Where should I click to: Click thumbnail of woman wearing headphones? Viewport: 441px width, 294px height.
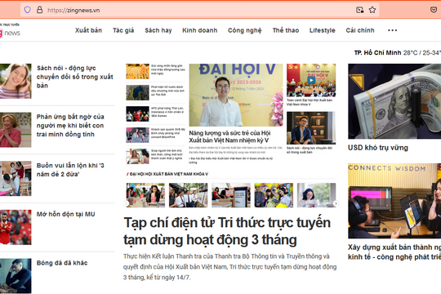pos(16,81)
